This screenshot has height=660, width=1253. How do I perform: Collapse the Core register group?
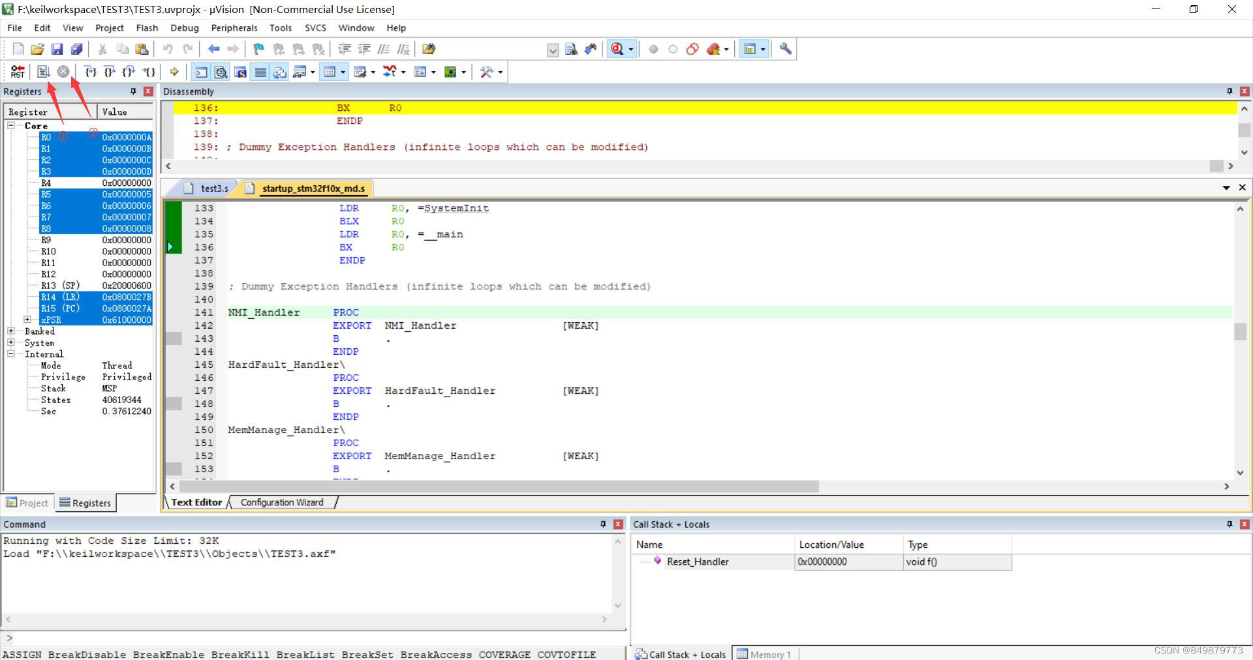(x=11, y=125)
